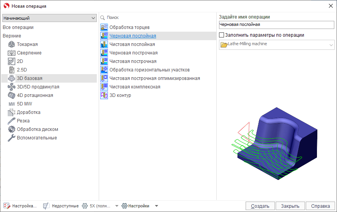
Task: Toggle the Недоступные operations filter
Action: 61,206
